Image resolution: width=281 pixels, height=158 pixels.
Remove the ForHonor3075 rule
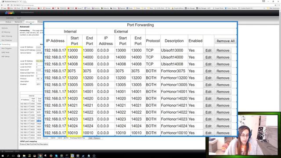click(223, 71)
